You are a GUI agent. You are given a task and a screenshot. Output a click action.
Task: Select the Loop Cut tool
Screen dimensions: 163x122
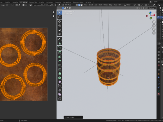point(60,65)
